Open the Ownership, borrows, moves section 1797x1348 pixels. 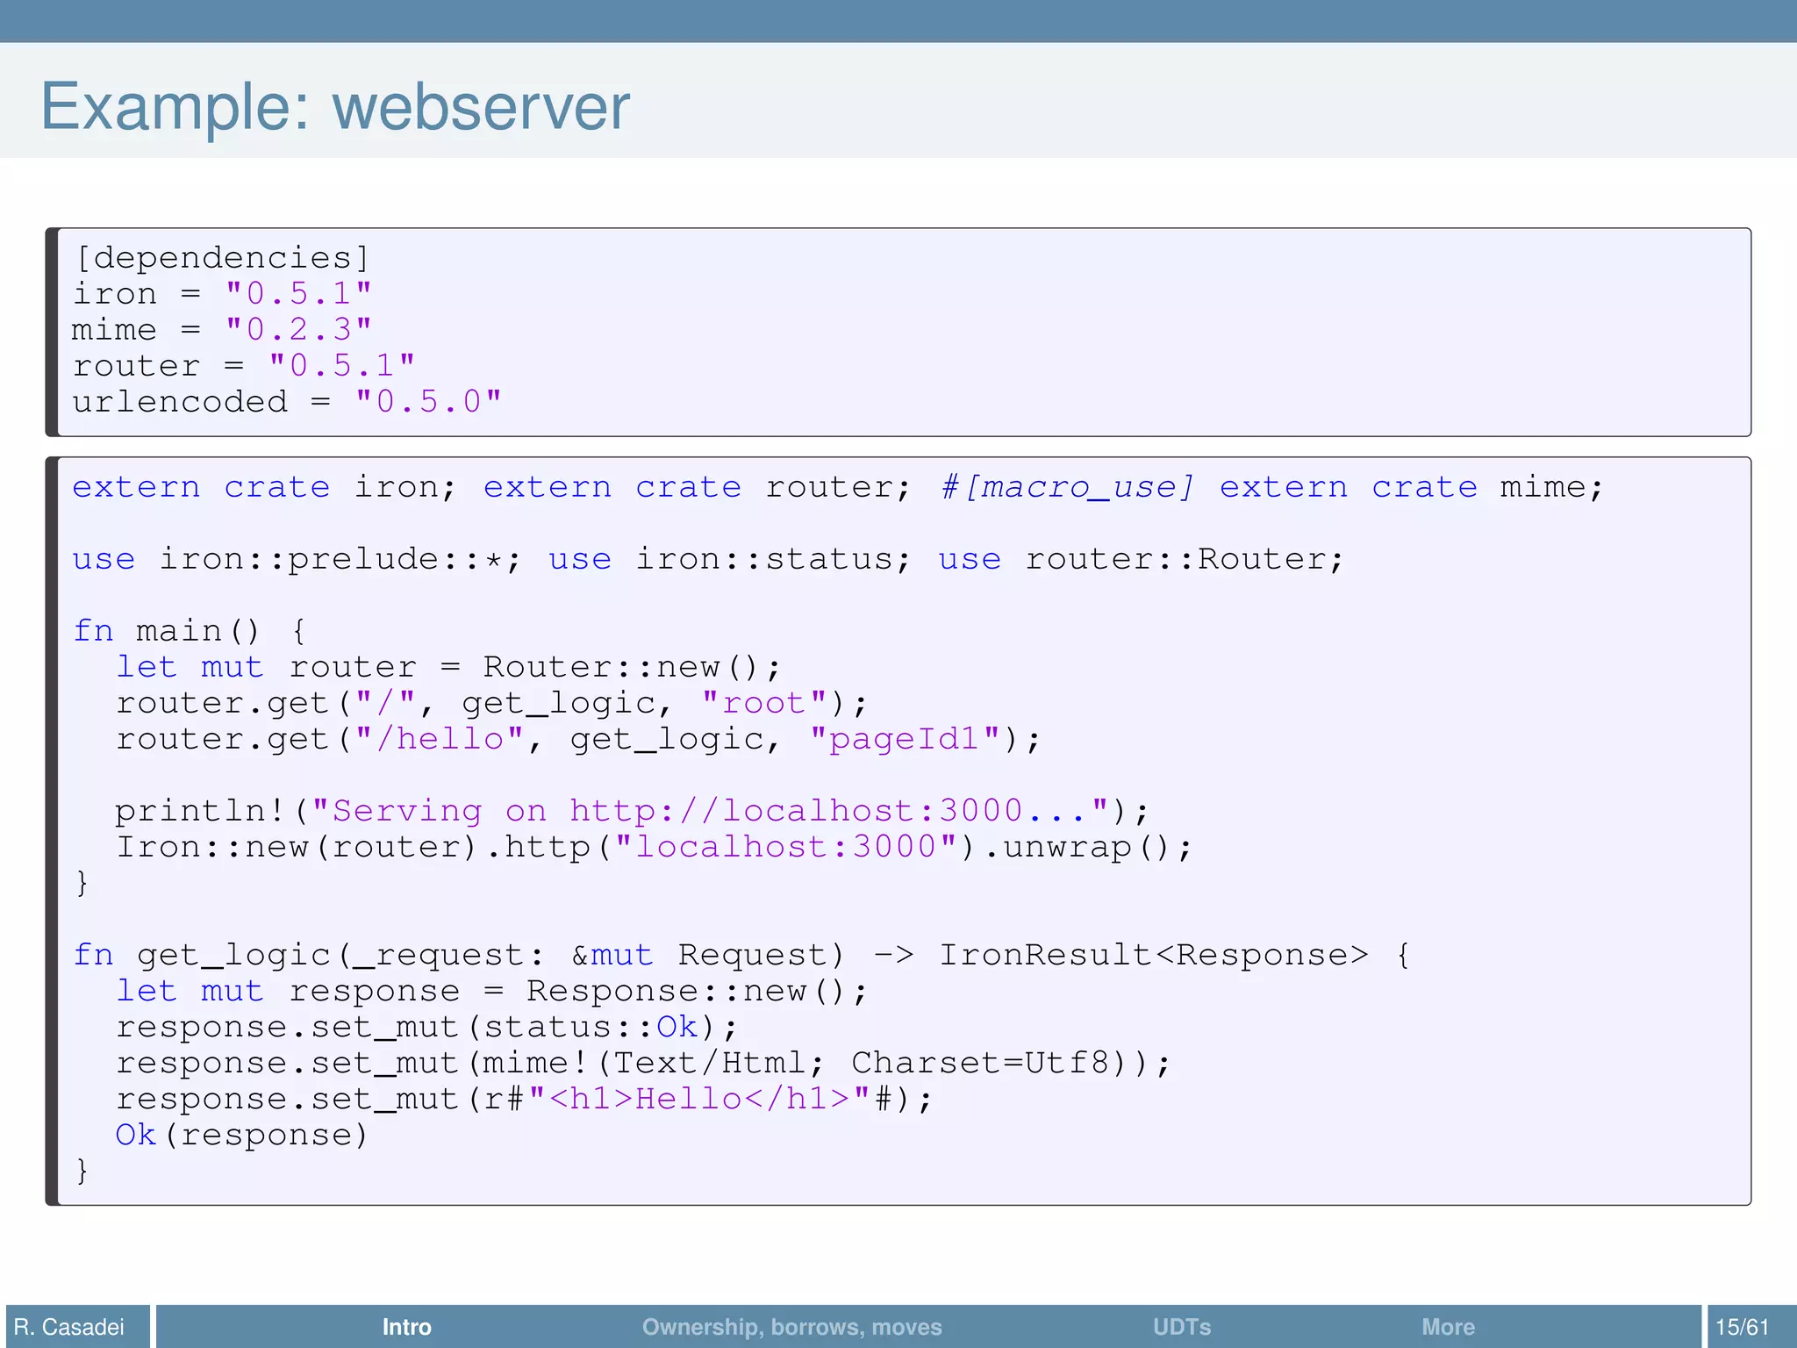point(791,1326)
